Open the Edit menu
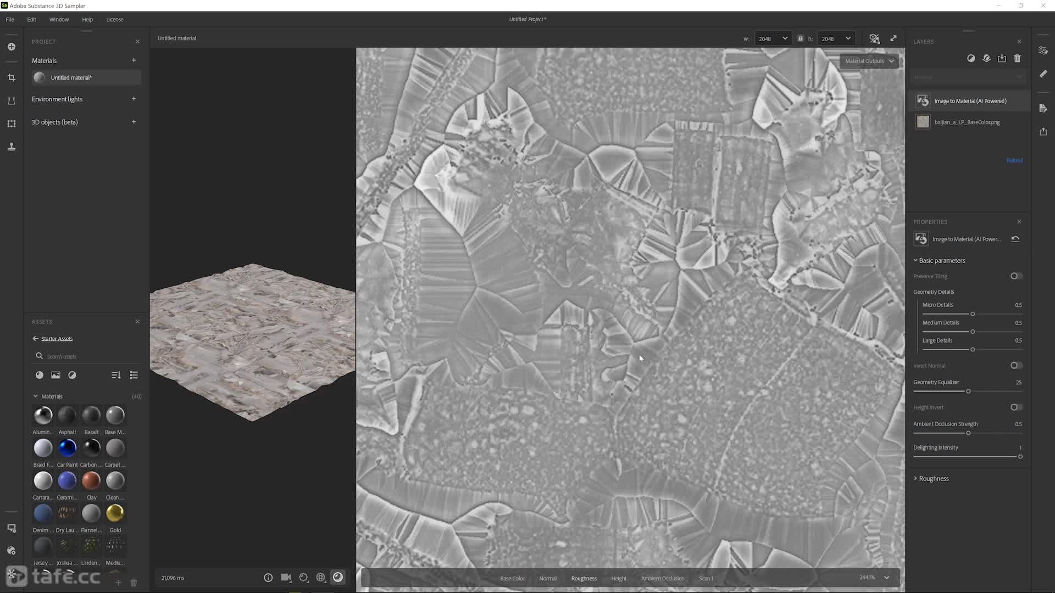This screenshot has height=593, width=1055. point(31,19)
